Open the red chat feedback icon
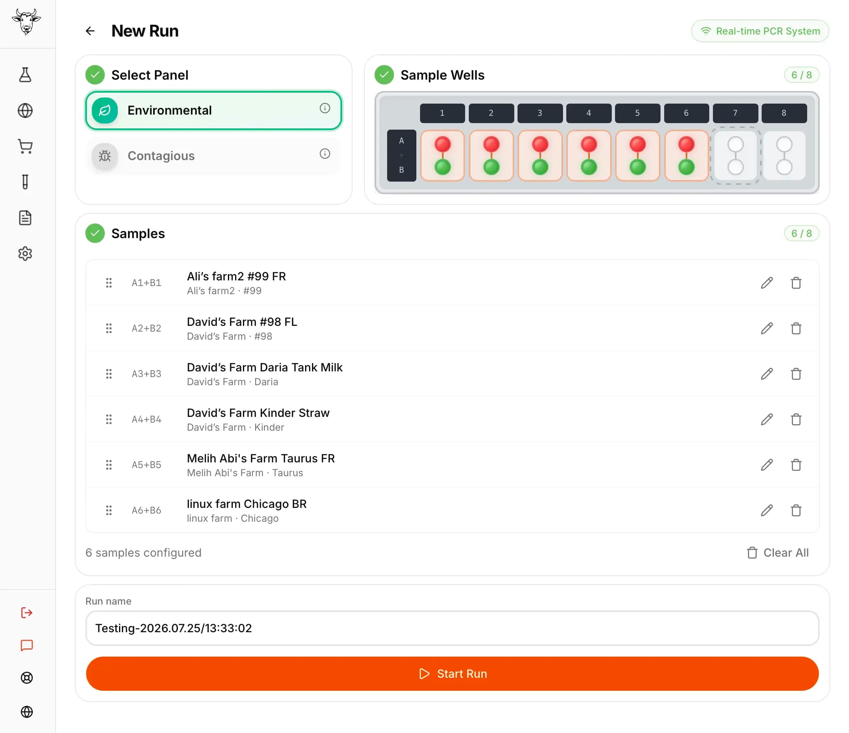This screenshot has width=849, height=733. point(27,645)
